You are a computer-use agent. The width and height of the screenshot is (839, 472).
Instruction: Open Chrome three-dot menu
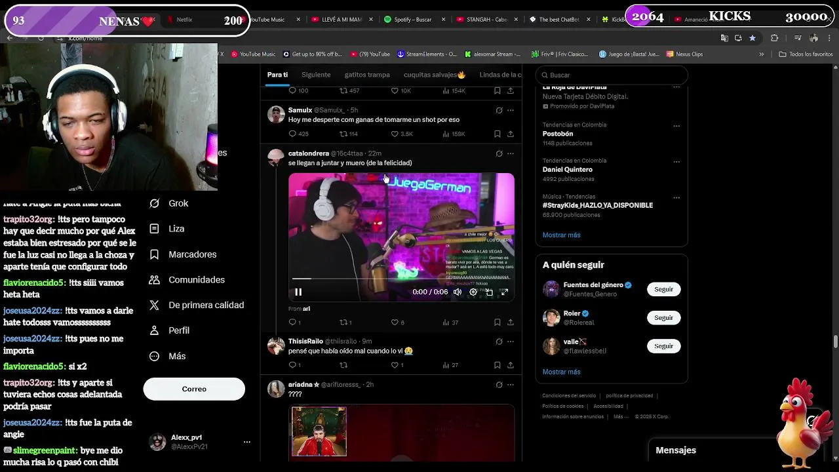point(828,38)
